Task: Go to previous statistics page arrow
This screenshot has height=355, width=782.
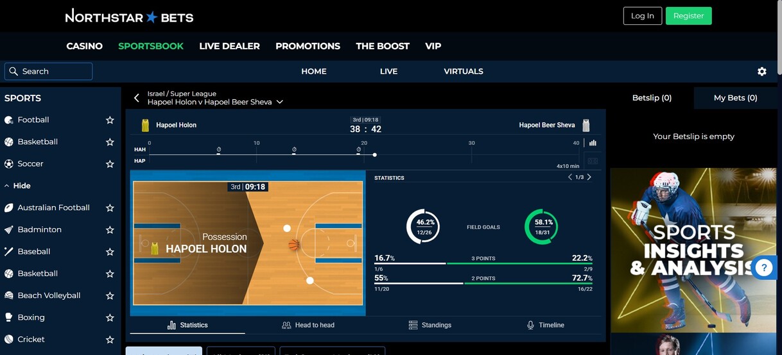Action: tap(569, 177)
